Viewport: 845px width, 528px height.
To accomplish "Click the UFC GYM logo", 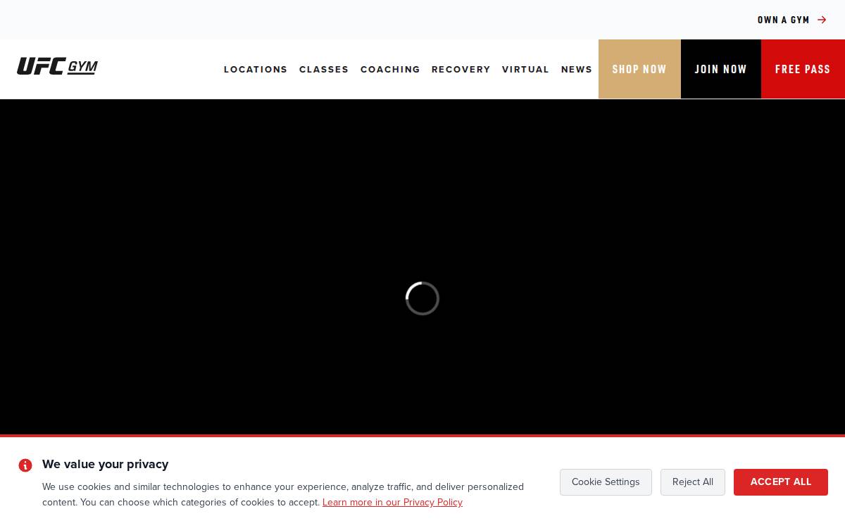I will (57, 66).
